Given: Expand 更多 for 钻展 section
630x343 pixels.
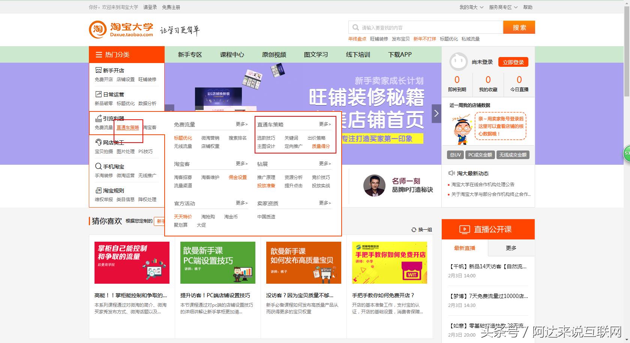Looking at the screenshot, I should 325,164.
